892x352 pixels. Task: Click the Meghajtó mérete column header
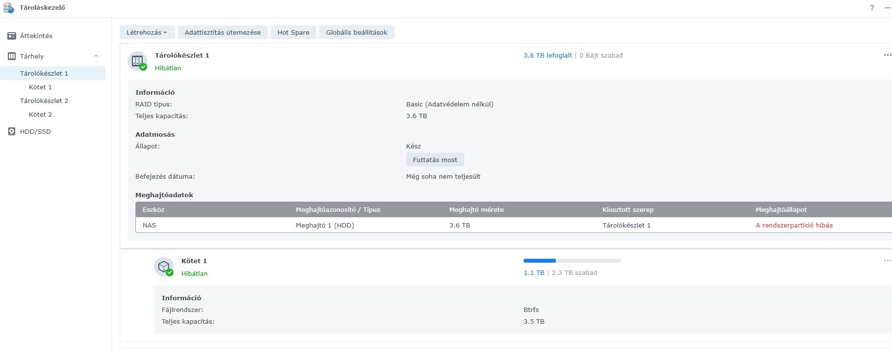point(477,210)
